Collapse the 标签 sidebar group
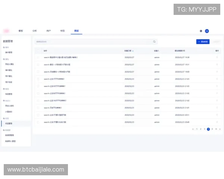Screen dimensions: 224x179 point(6,119)
